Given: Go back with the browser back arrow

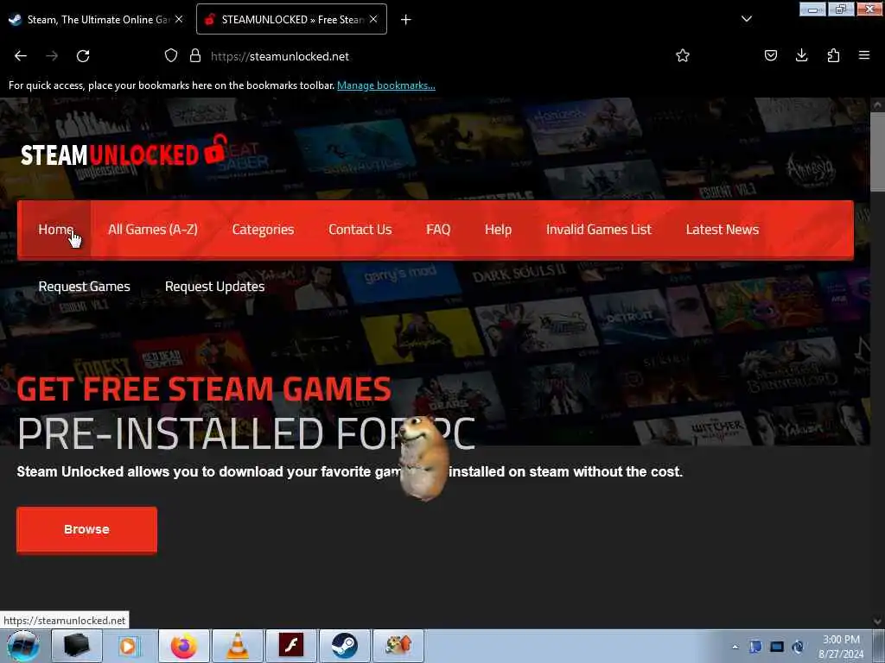Looking at the screenshot, I should pos(21,56).
